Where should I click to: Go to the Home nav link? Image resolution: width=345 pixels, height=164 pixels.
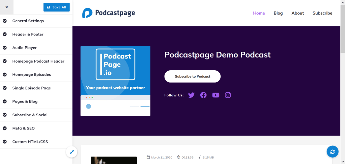click(259, 13)
